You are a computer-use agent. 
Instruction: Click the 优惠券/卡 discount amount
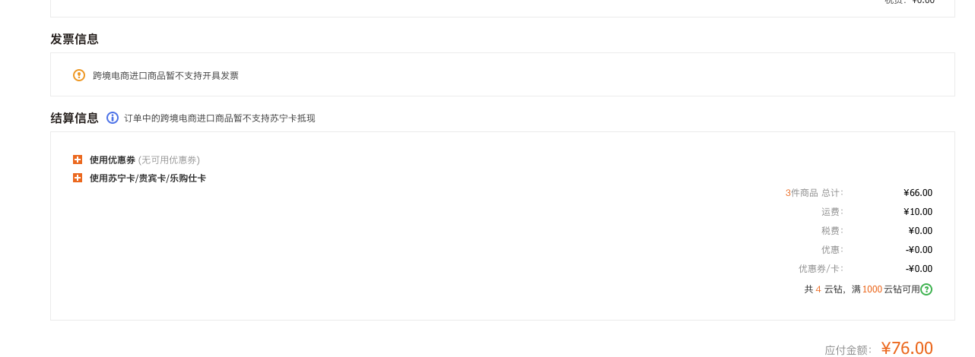point(919,269)
